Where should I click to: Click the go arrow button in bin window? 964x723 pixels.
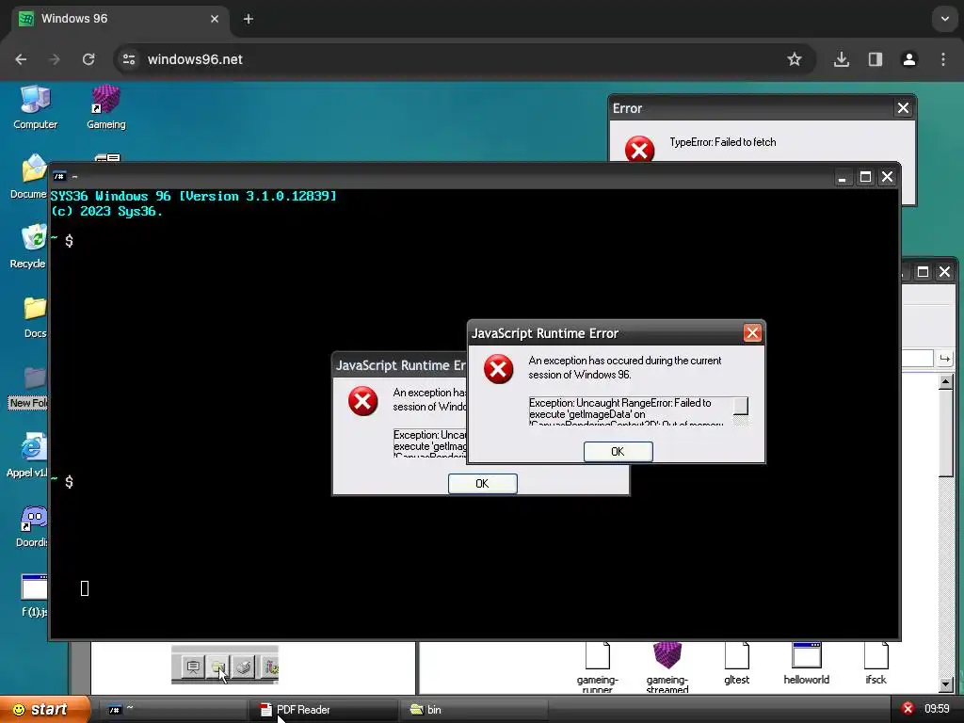[944, 359]
